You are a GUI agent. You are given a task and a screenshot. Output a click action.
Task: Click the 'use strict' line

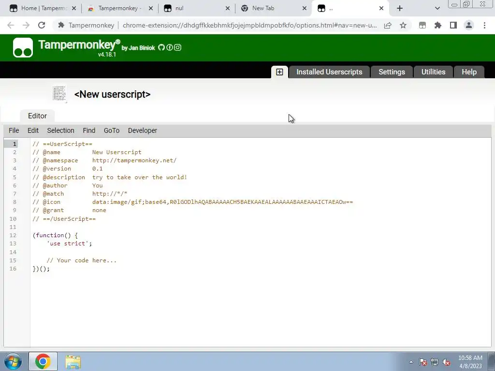pos(69,243)
